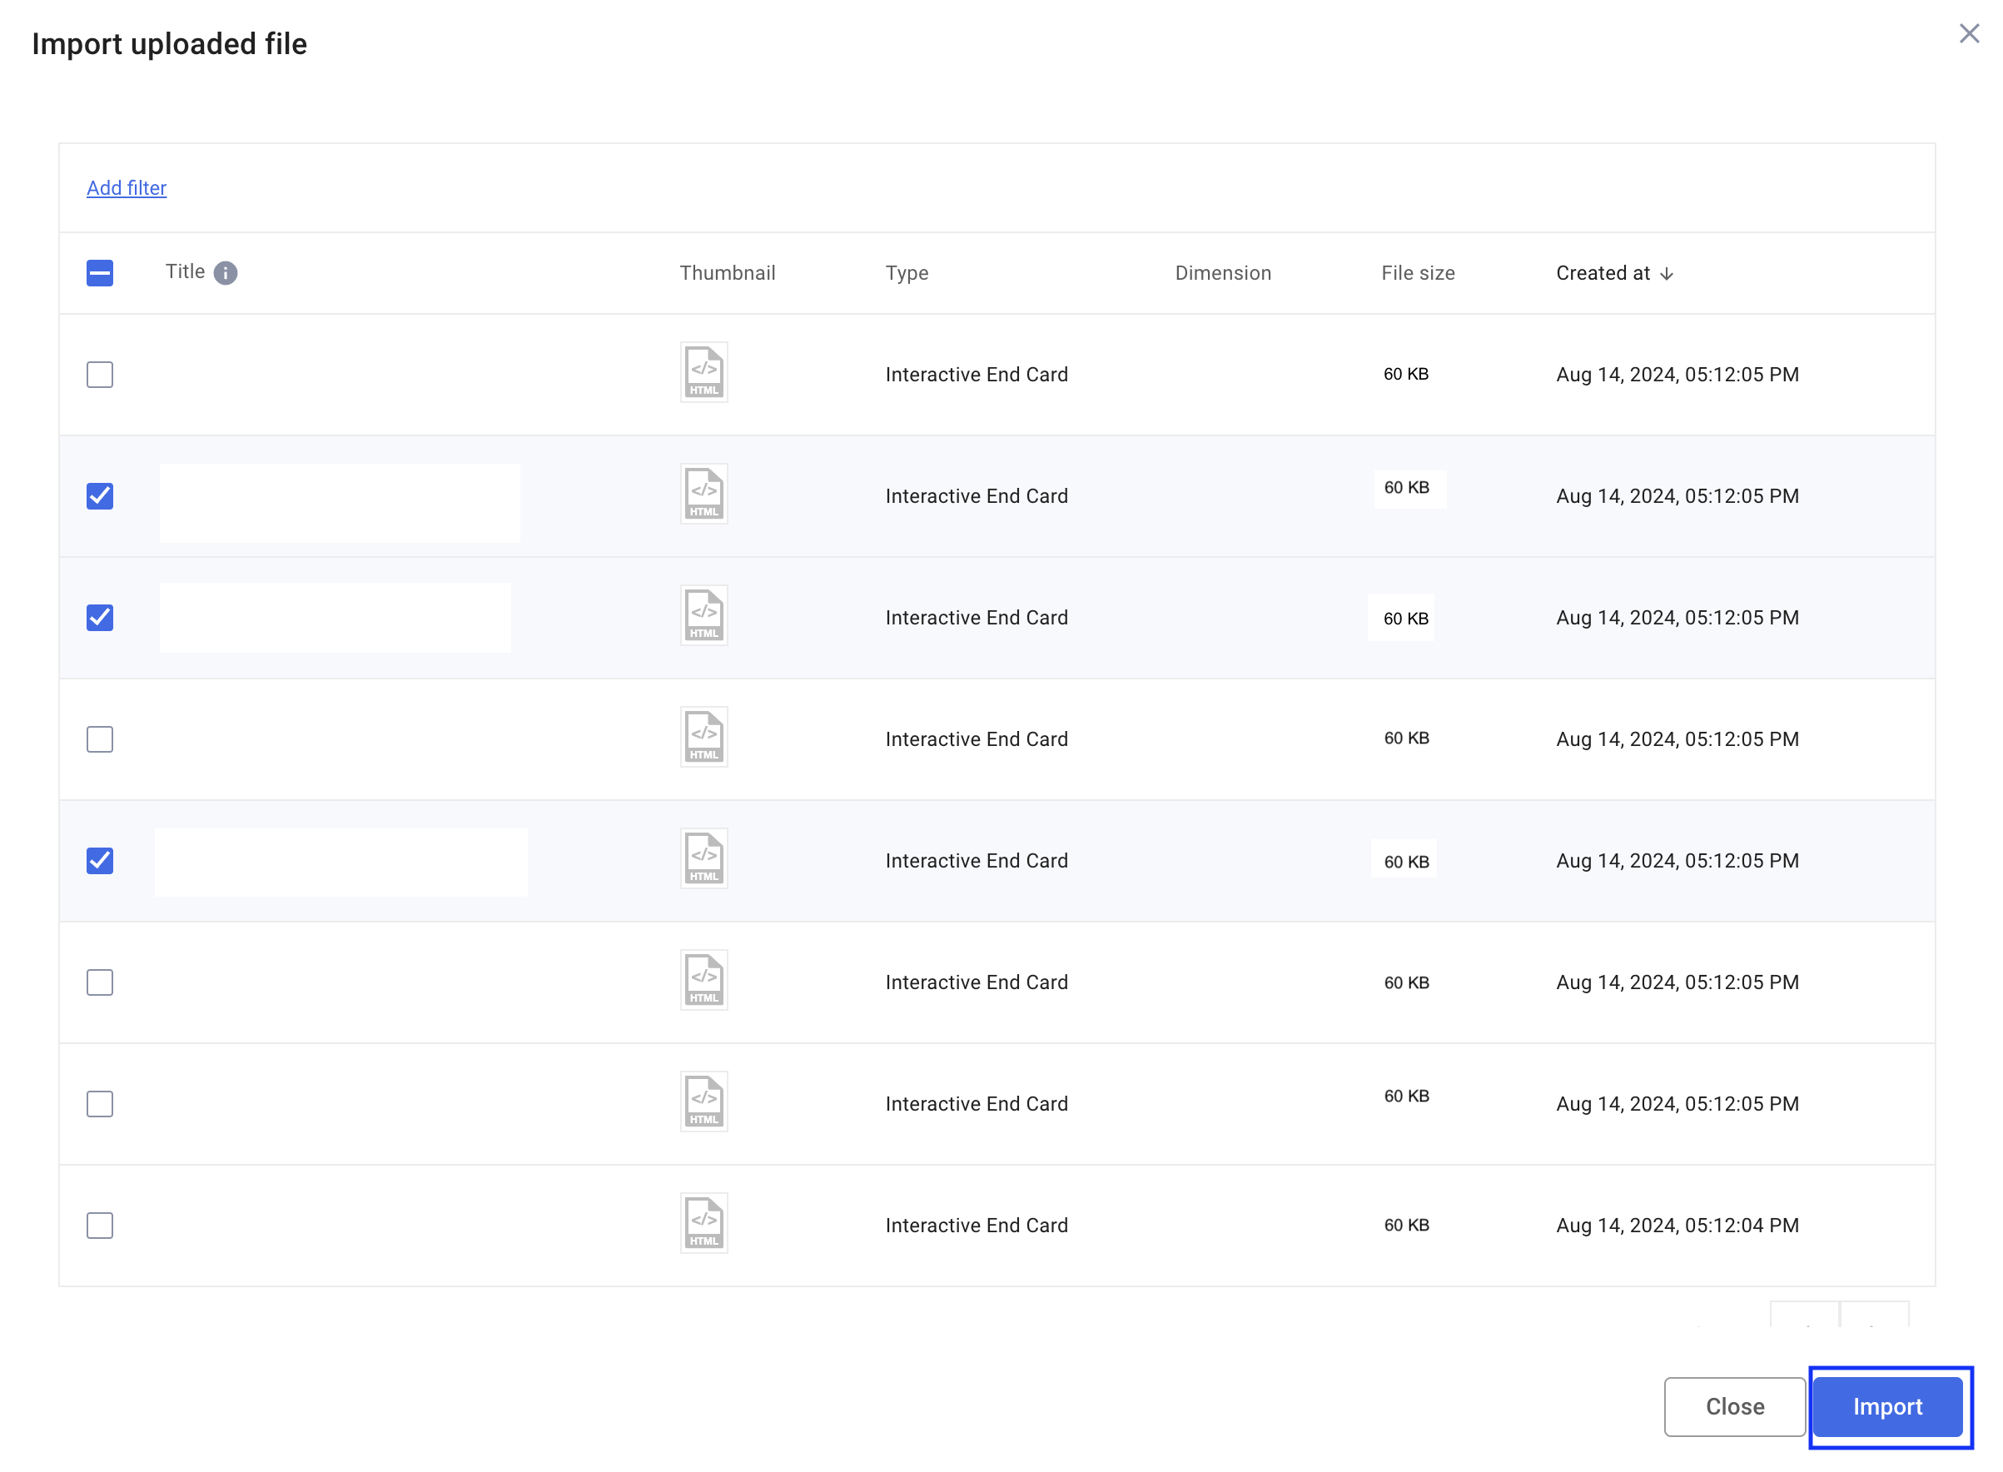Uncheck the second row's selected checkbox
The image size is (2003, 1472).
(100, 496)
